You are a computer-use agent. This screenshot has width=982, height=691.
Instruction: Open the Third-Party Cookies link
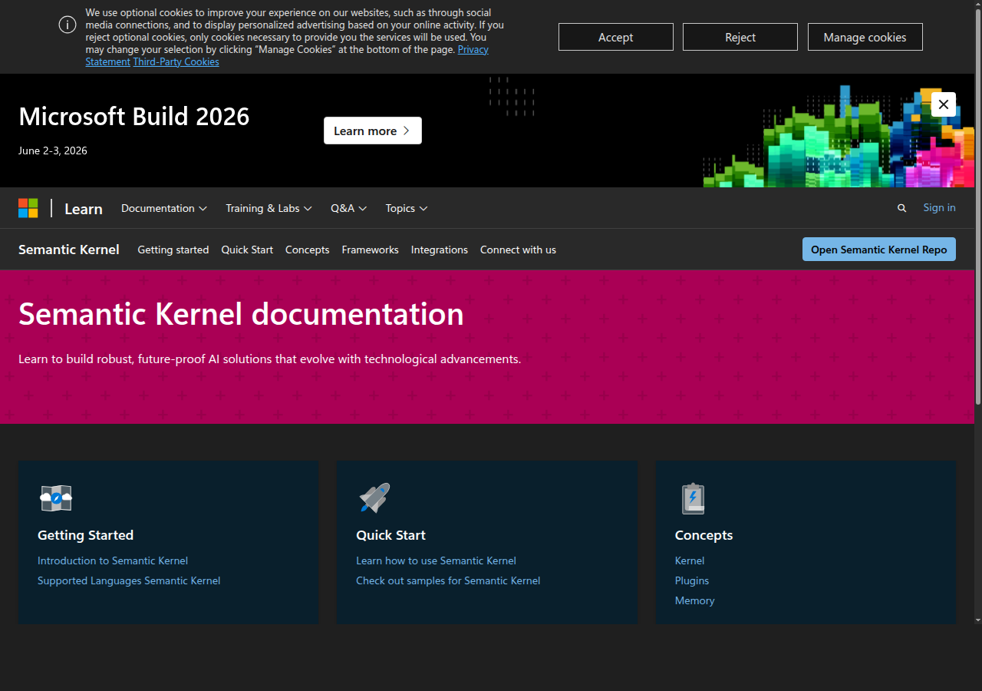point(176,61)
